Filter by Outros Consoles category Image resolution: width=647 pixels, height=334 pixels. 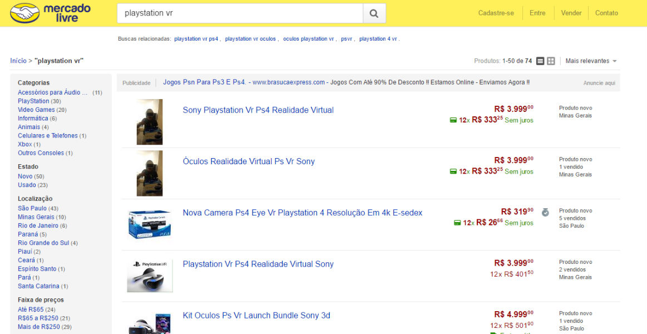(41, 153)
